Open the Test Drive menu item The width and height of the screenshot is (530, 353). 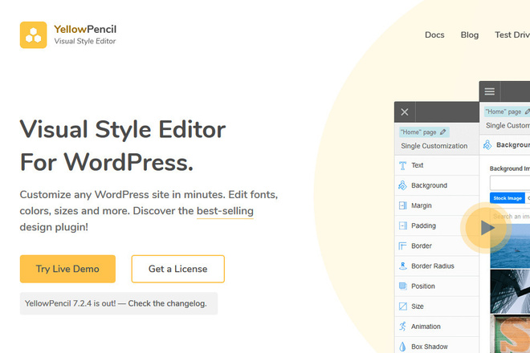click(x=512, y=34)
